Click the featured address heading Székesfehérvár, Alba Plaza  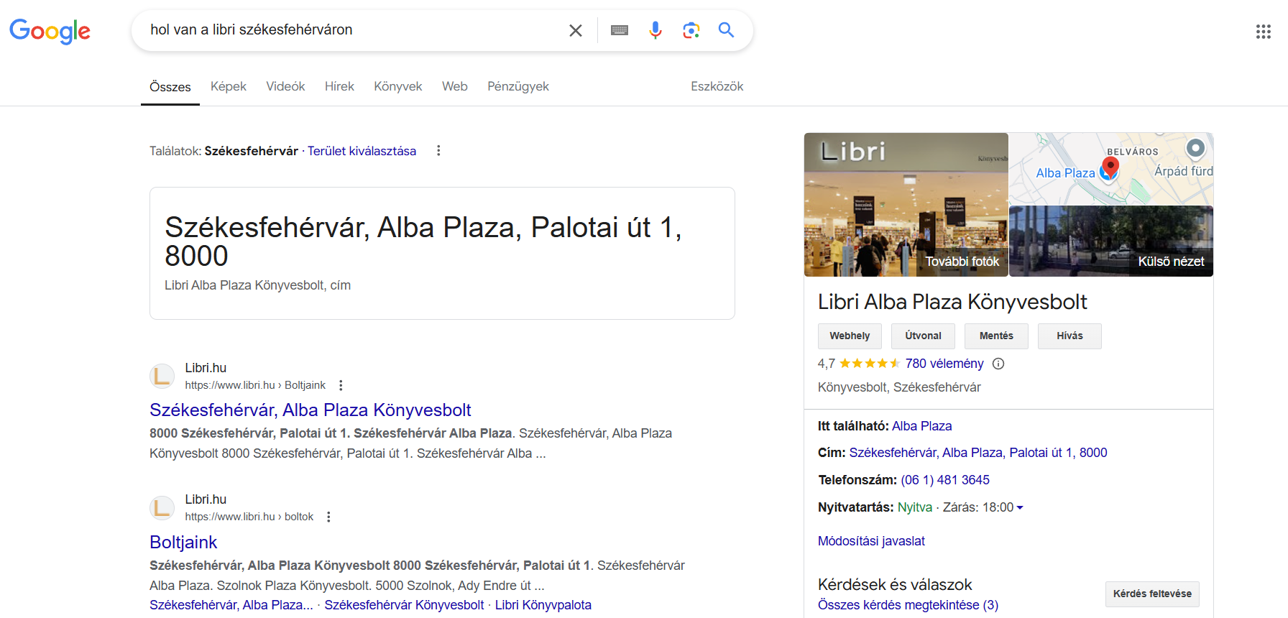click(x=423, y=241)
